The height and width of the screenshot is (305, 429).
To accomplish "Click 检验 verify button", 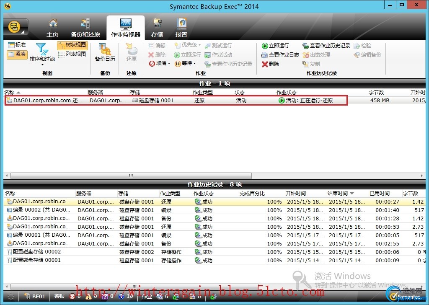I will 362,45.
